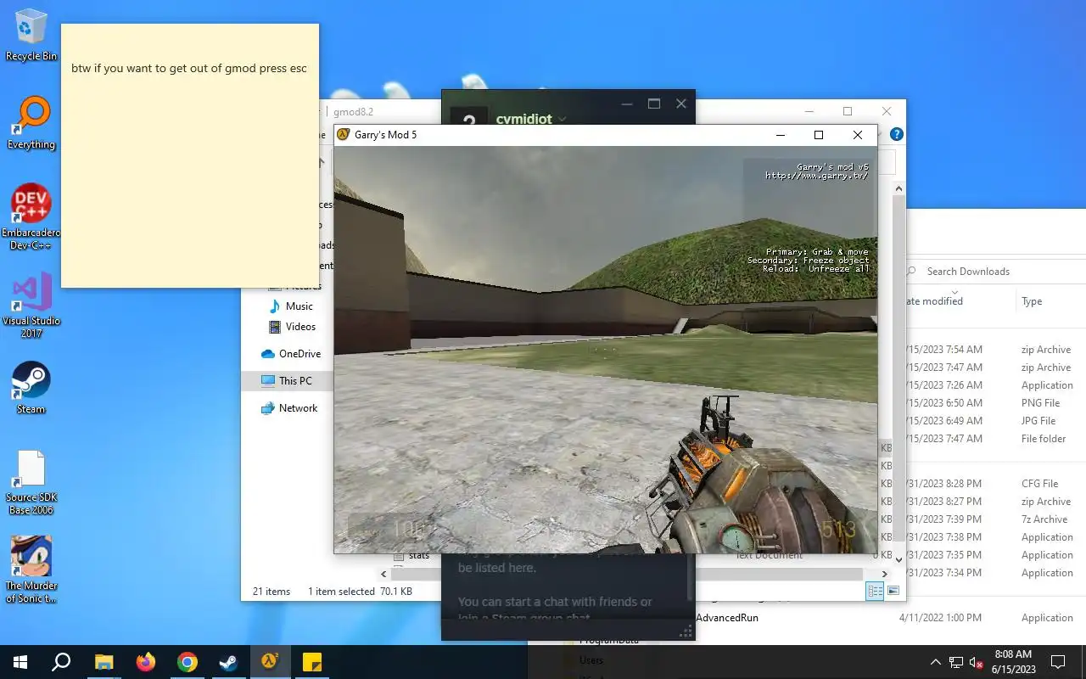The image size is (1086, 679).
Task: Click the cvmidiot username in Steam window
Action: point(523,120)
